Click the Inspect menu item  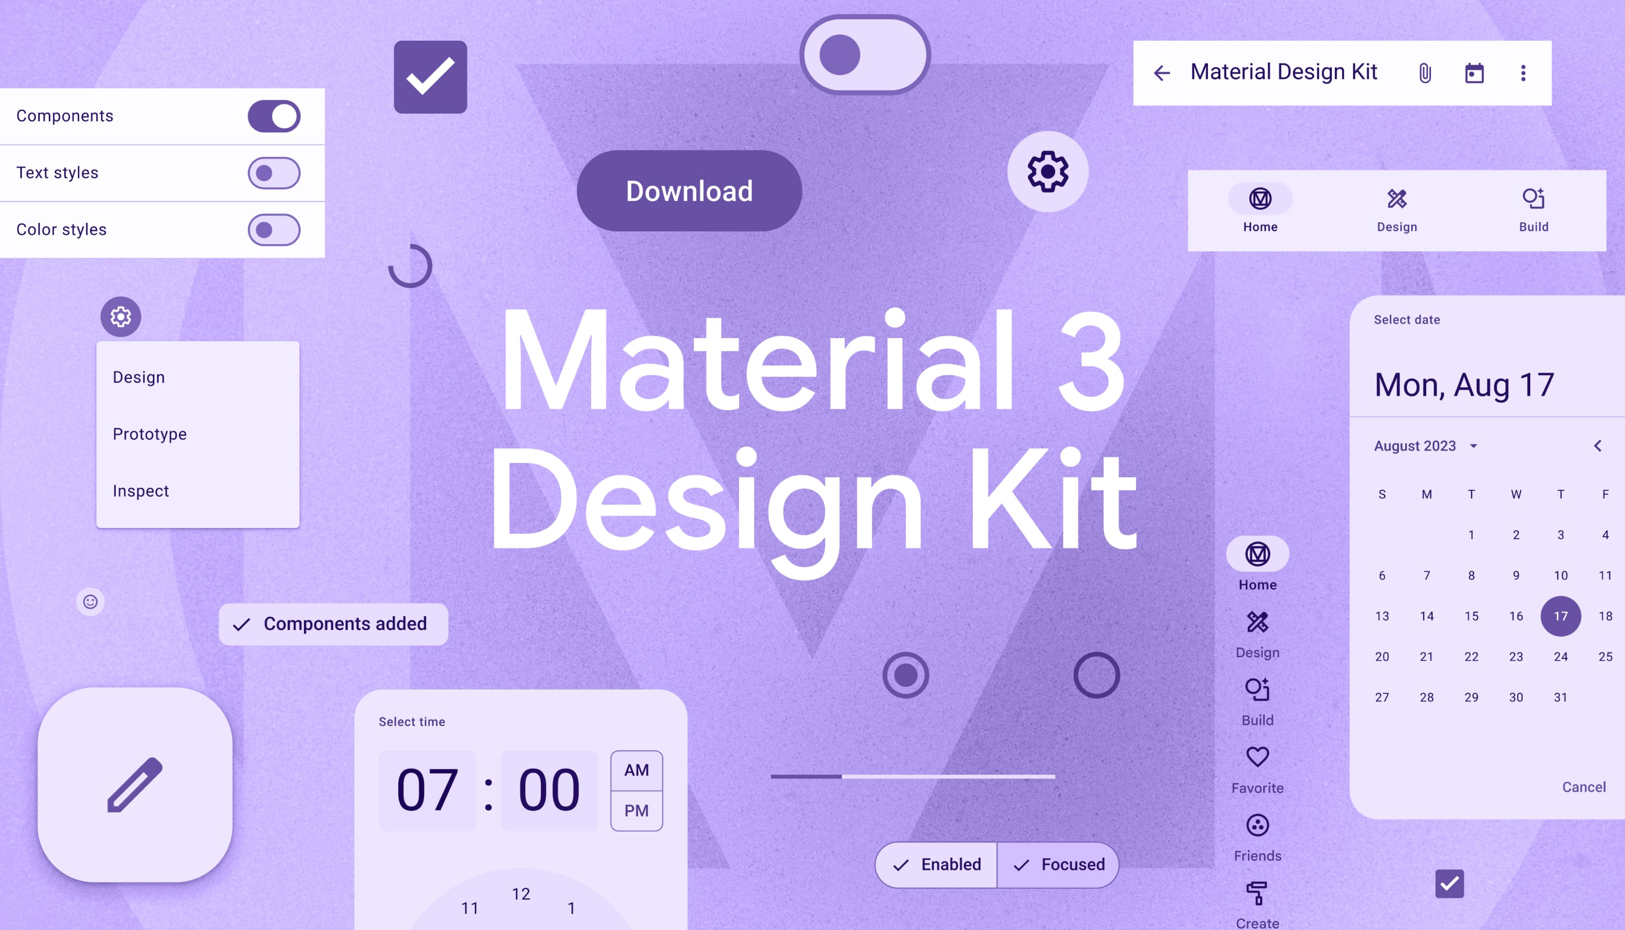point(140,491)
